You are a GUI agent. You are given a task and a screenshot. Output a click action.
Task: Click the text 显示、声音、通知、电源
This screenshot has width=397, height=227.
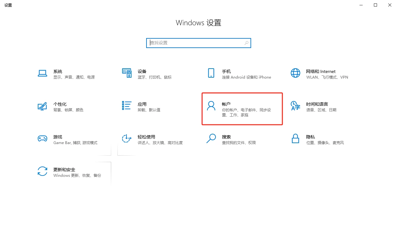(74, 77)
